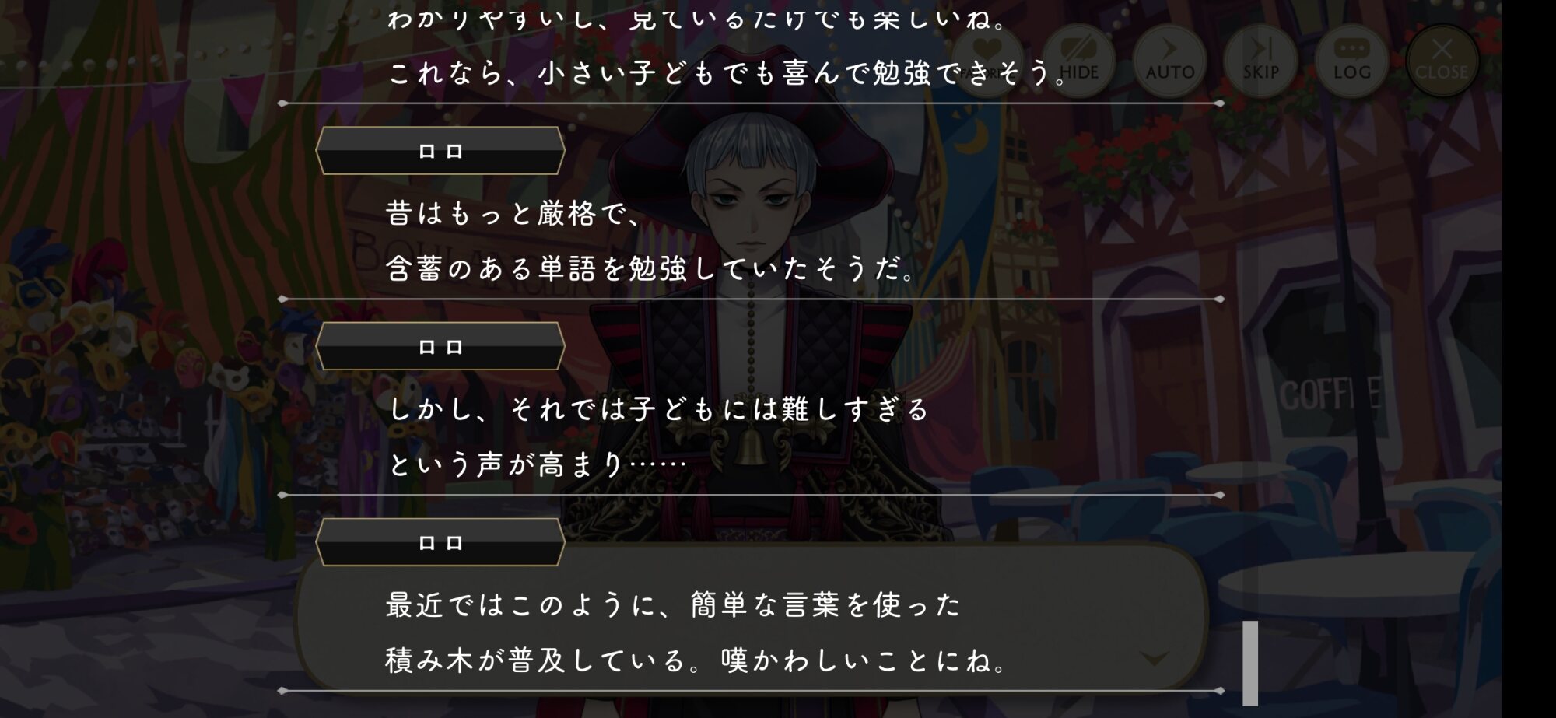Click the line しかし、それでは子どもには難しすぎる
This screenshot has width=1556, height=718.
658,409
